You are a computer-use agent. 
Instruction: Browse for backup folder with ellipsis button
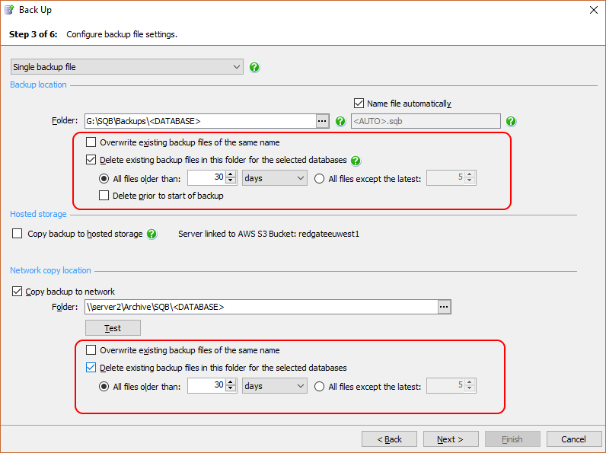[x=322, y=120]
